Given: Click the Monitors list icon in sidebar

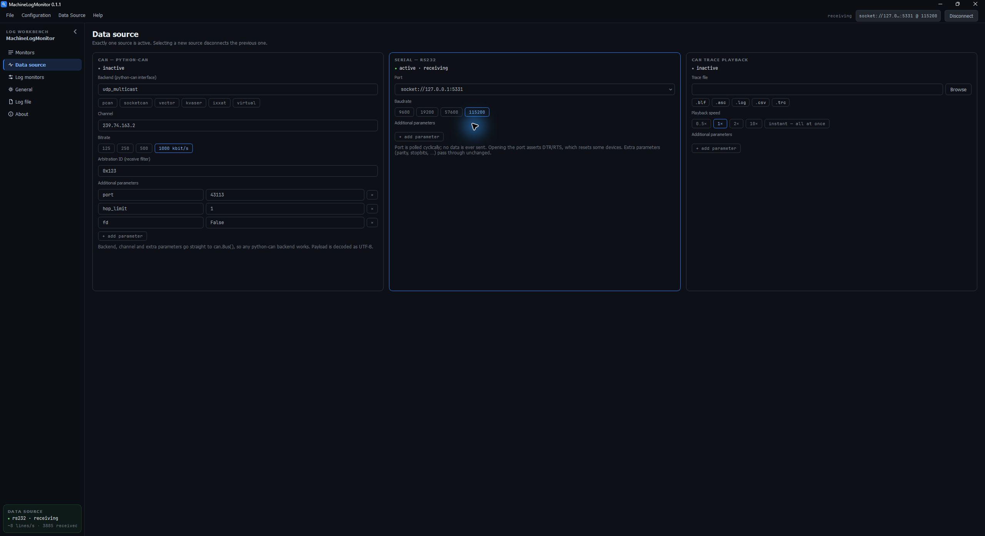Looking at the screenshot, I should tap(11, 53).
